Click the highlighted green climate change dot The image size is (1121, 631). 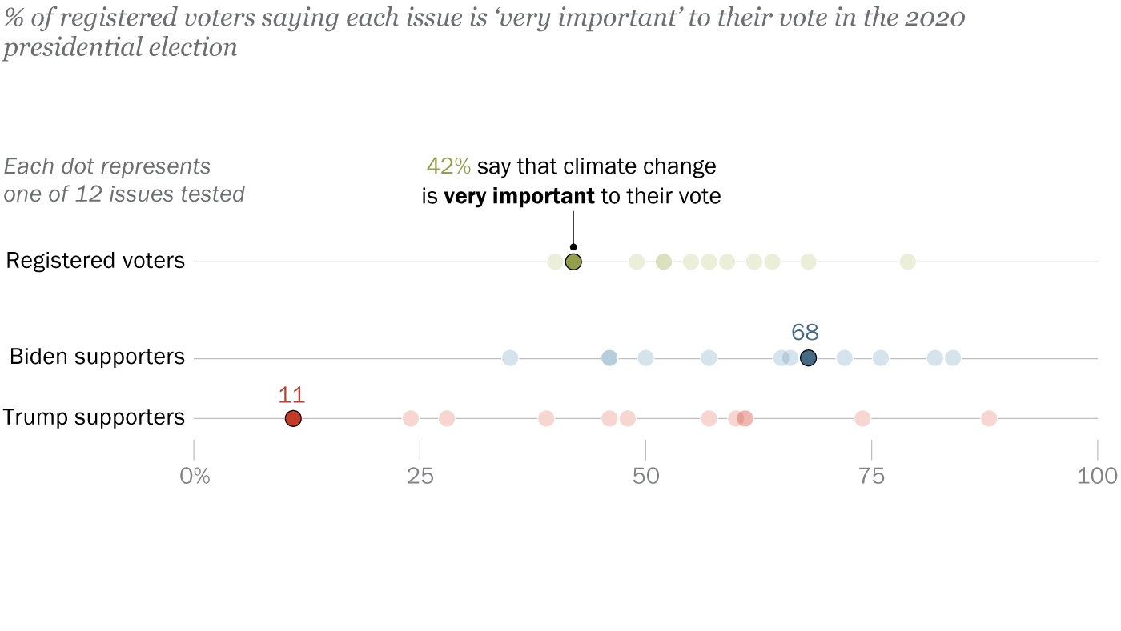pos(573,262)
